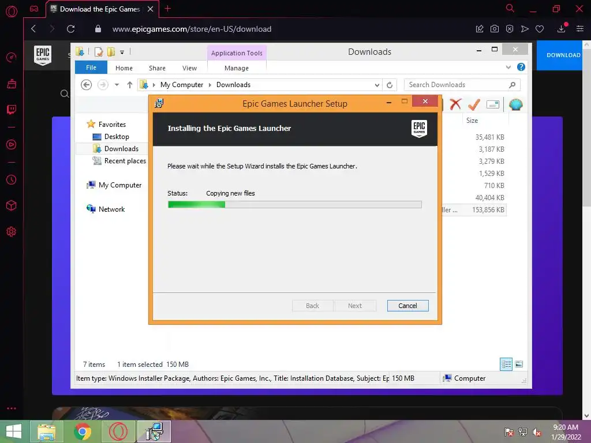591x443 pixels.
Task: Open a new browser tab
Action: tap(168, 9)
